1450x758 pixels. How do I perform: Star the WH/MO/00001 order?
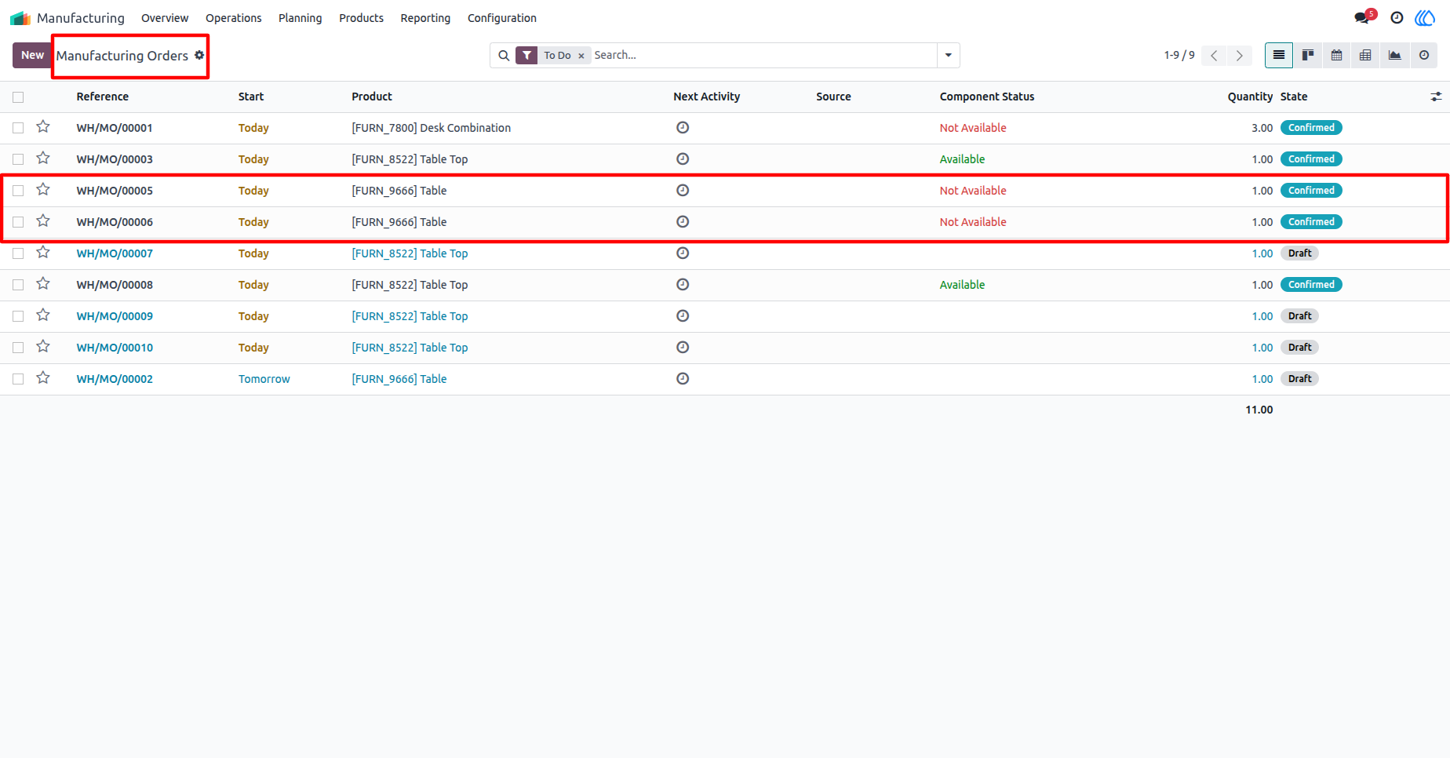click(x=43, y=127)
